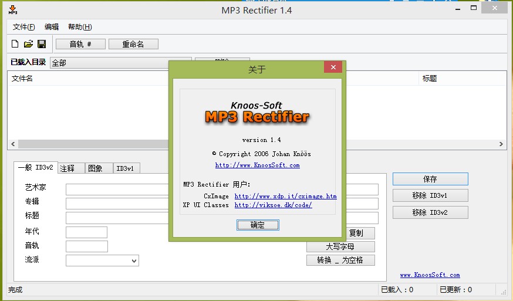This screenshot has height=301, width=513.
Task: Close the 关于 dialog with red X
Action: tap(333, 67)
